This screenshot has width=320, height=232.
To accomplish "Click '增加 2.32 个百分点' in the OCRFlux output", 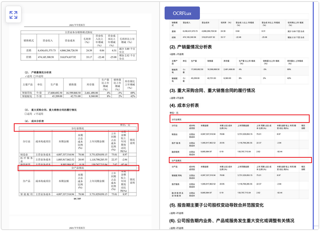I will pyautogui.click(x=296, y=38).
